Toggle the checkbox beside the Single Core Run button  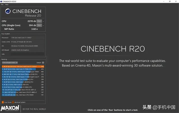pyautogui.click(x=44, y=25)
